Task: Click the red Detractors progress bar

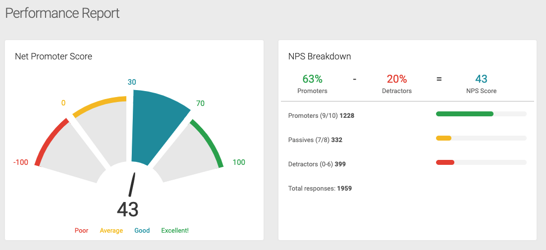Action: 445,162
